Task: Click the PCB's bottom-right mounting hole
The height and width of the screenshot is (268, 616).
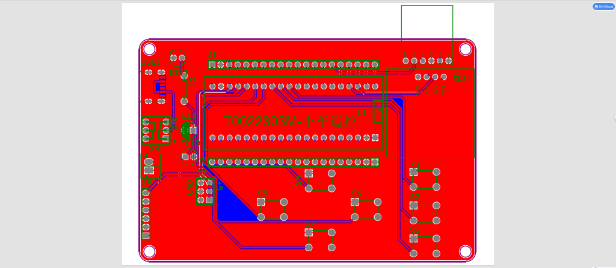Action: pyautogui.click(x=465, y=251)
